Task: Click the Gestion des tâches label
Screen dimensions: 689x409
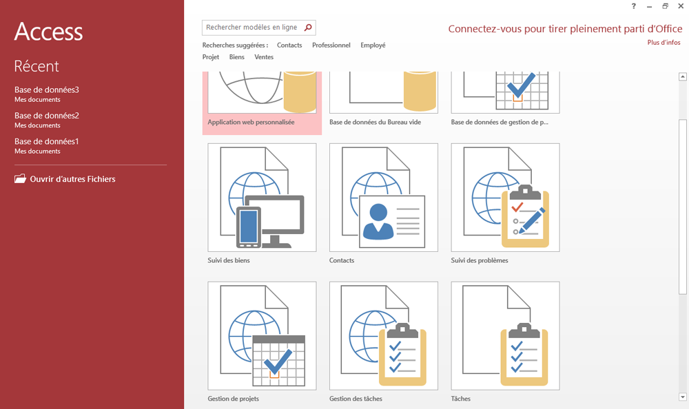Action: tap(356, 399)
